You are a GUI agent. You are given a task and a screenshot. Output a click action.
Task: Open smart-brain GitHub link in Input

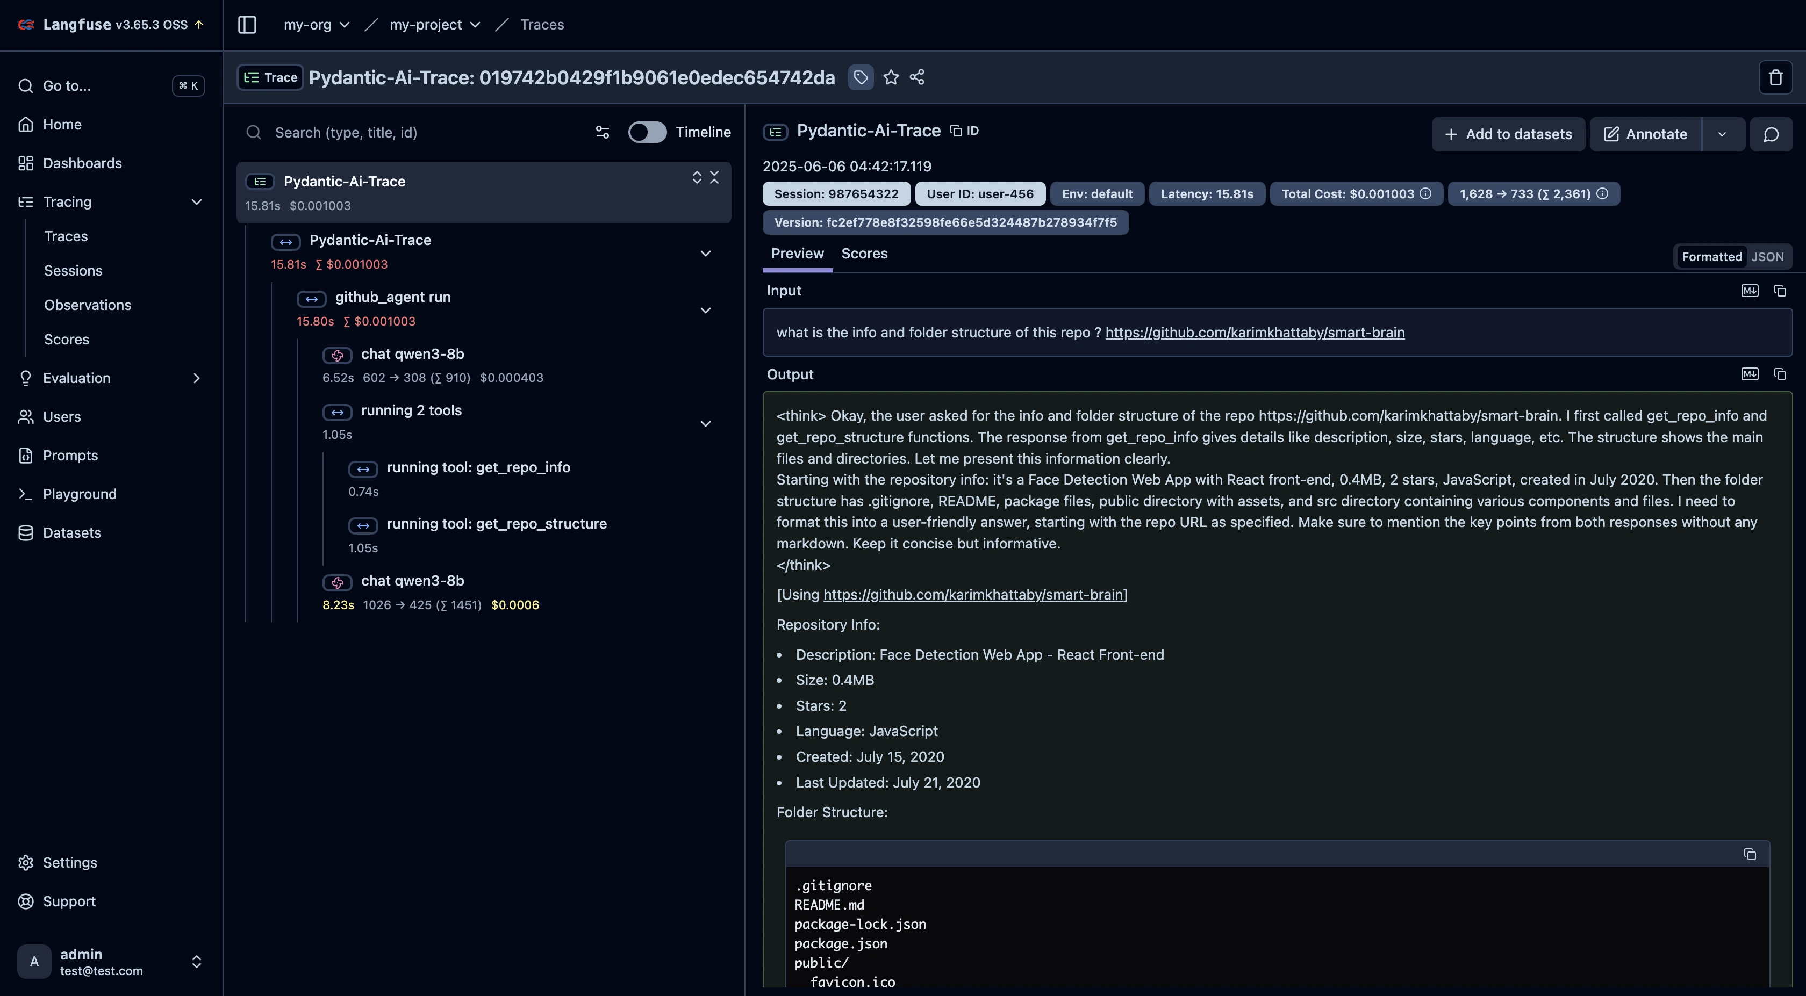(1255, 333)
